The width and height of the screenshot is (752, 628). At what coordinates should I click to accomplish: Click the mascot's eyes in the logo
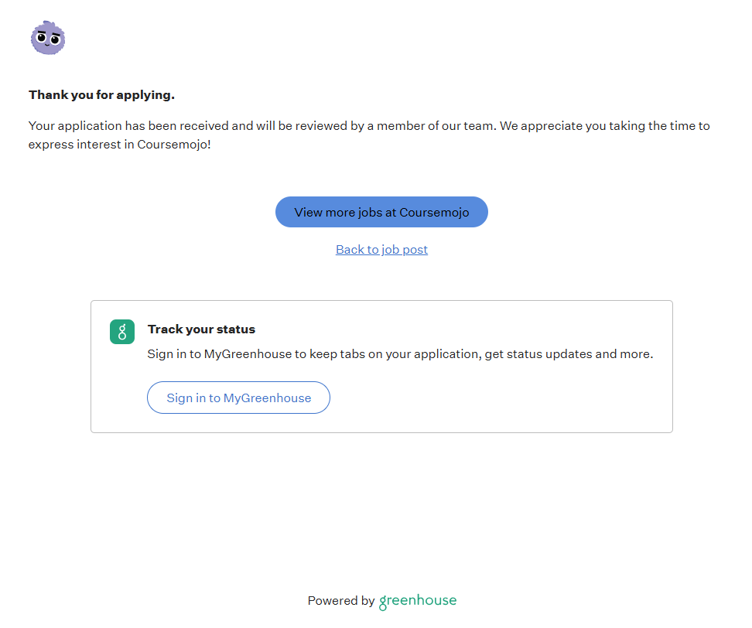coord(47,39)
